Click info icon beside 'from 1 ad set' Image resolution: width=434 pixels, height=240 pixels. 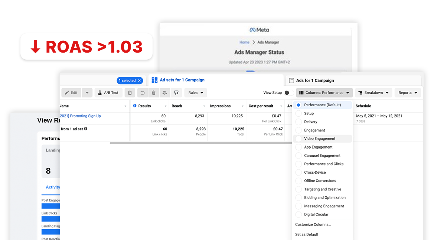click(x=85, y=129)
